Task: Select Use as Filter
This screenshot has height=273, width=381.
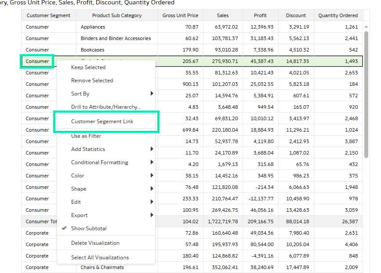Action: pyautogui.click(x=106, y=136)
